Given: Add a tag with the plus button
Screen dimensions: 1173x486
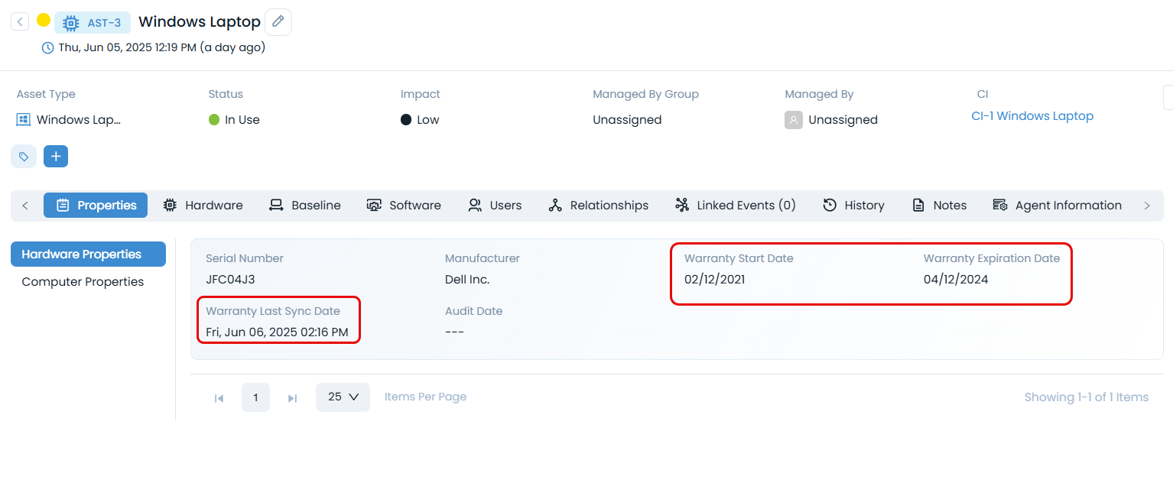Looking at the screenshot, I should [x=56, y=156].
